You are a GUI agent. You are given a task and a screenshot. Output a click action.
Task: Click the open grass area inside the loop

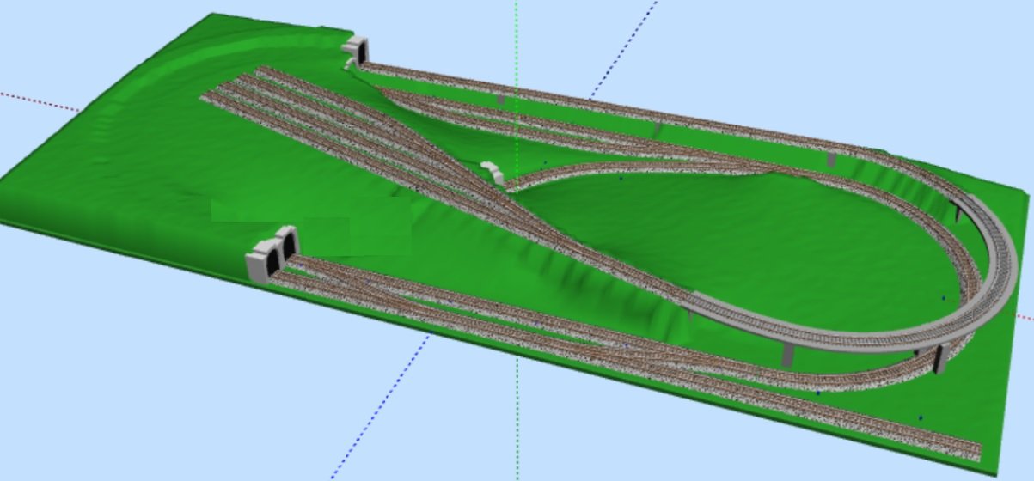pyautogui.click(x=731, y=232)
